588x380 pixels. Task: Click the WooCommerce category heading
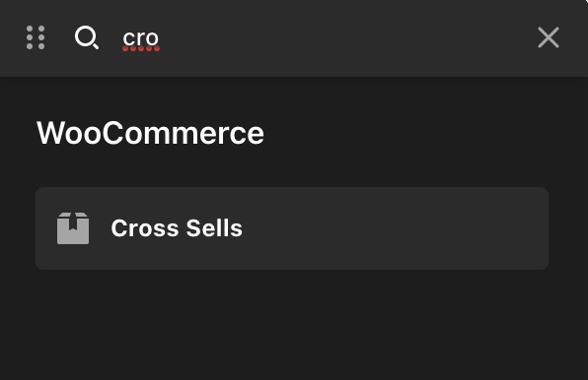[x=150, y=133]
